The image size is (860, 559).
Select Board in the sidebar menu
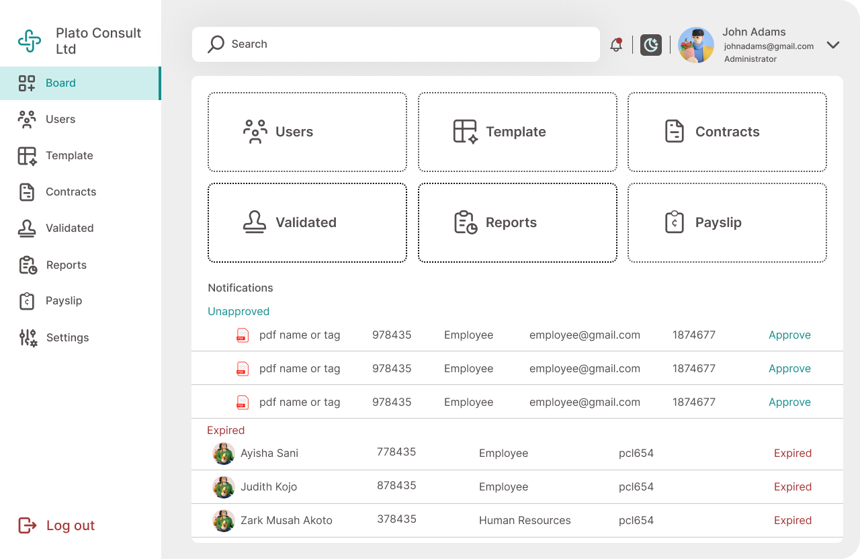[x=80, y=83]
